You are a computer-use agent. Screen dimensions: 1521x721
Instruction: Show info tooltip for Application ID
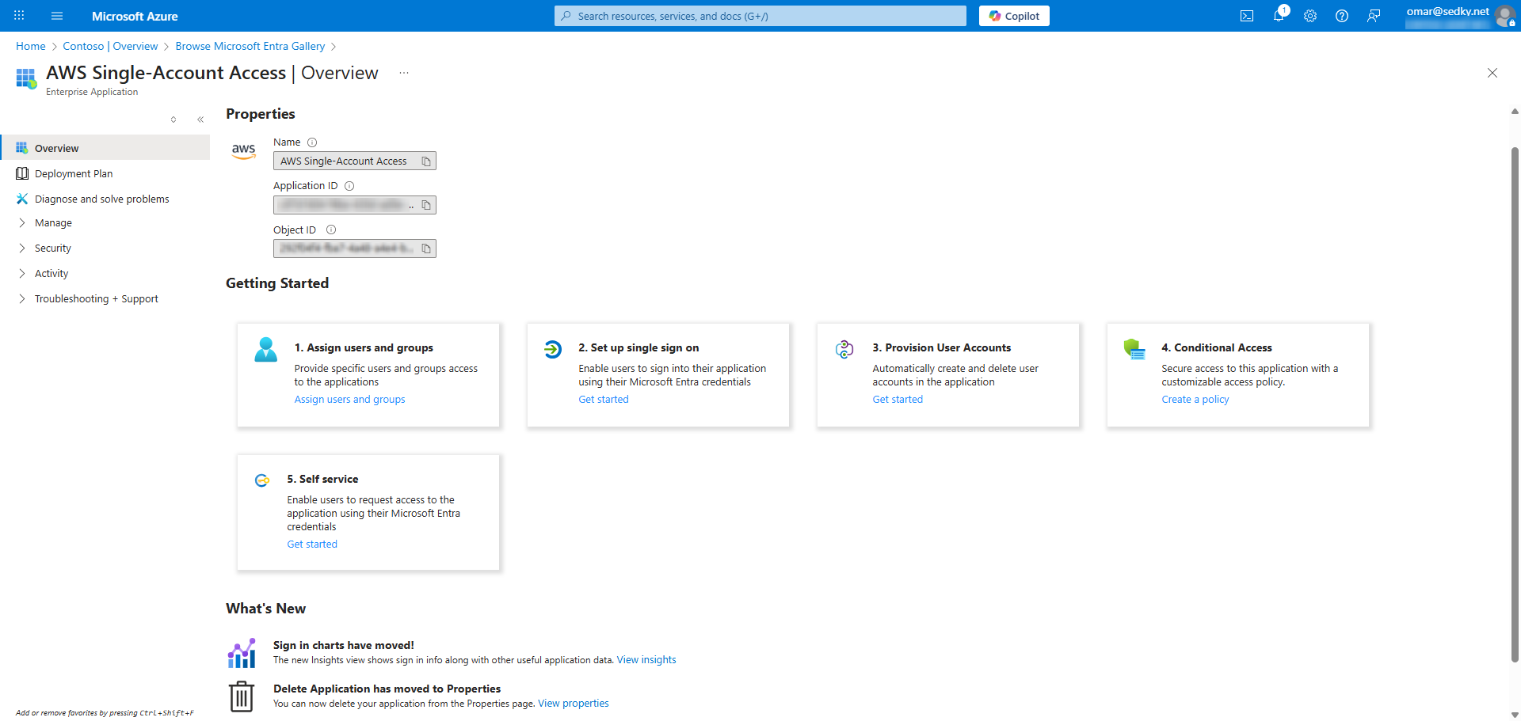click(349, 186)
